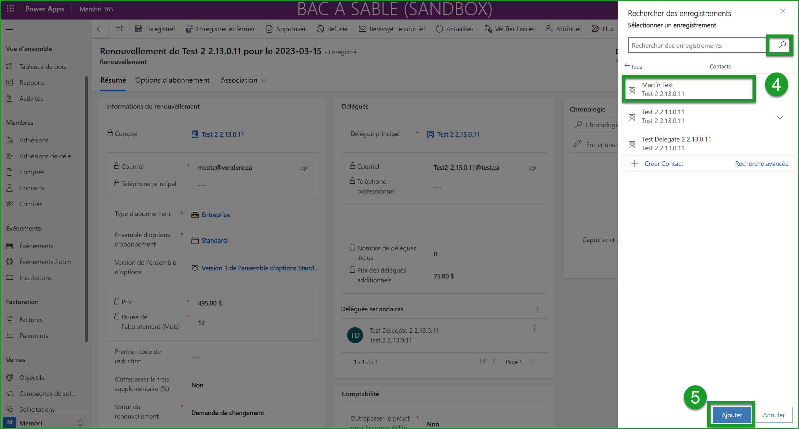
Task: Click the Vérifier l'accès icon
Action: click(x=488, y=29)
